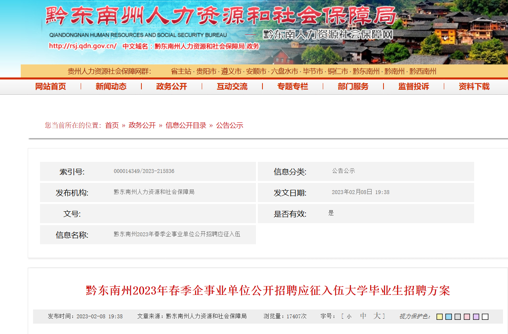Open the 网站首页 navigation tab

pyautogui.click(x=50, y=87)
